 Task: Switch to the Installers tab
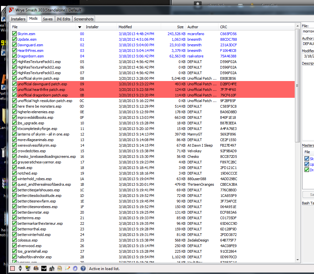(x=18, y=19)
